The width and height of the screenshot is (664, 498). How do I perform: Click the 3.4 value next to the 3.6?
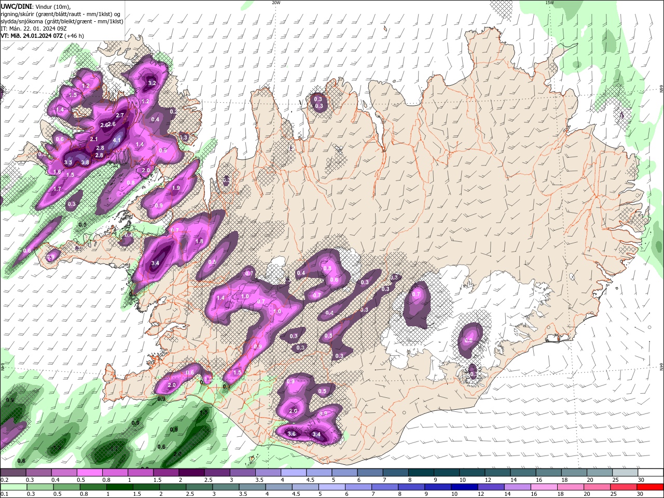(316, 434)
